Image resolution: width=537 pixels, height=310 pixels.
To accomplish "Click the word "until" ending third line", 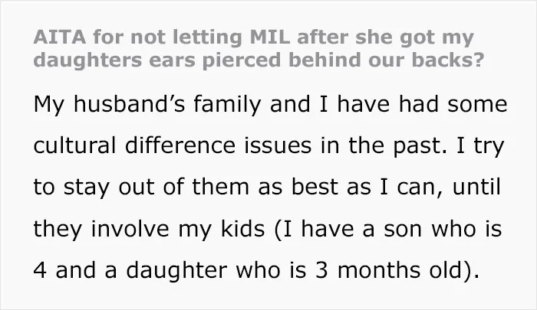I will pyautogui.click(x=476, y=187).
